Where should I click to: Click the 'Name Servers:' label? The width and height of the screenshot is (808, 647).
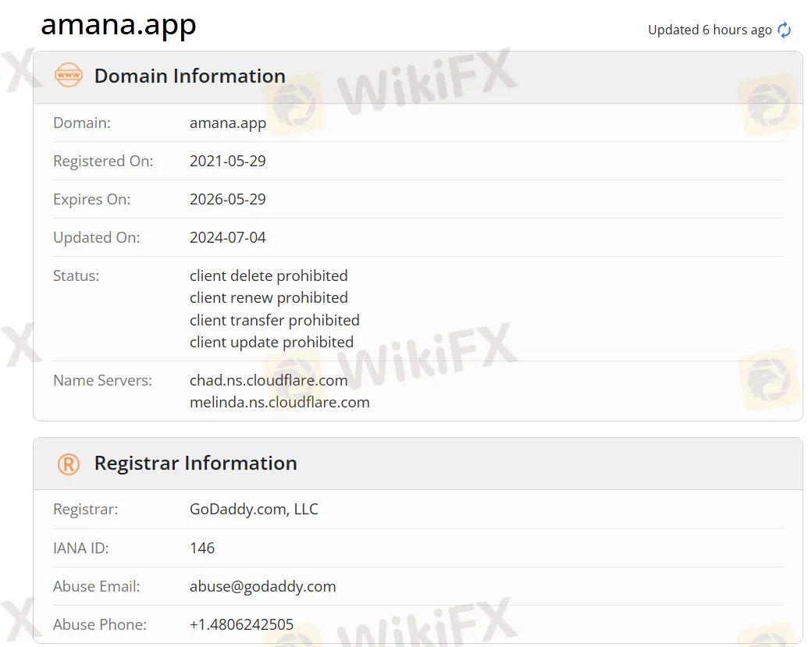tap(102, 380)
